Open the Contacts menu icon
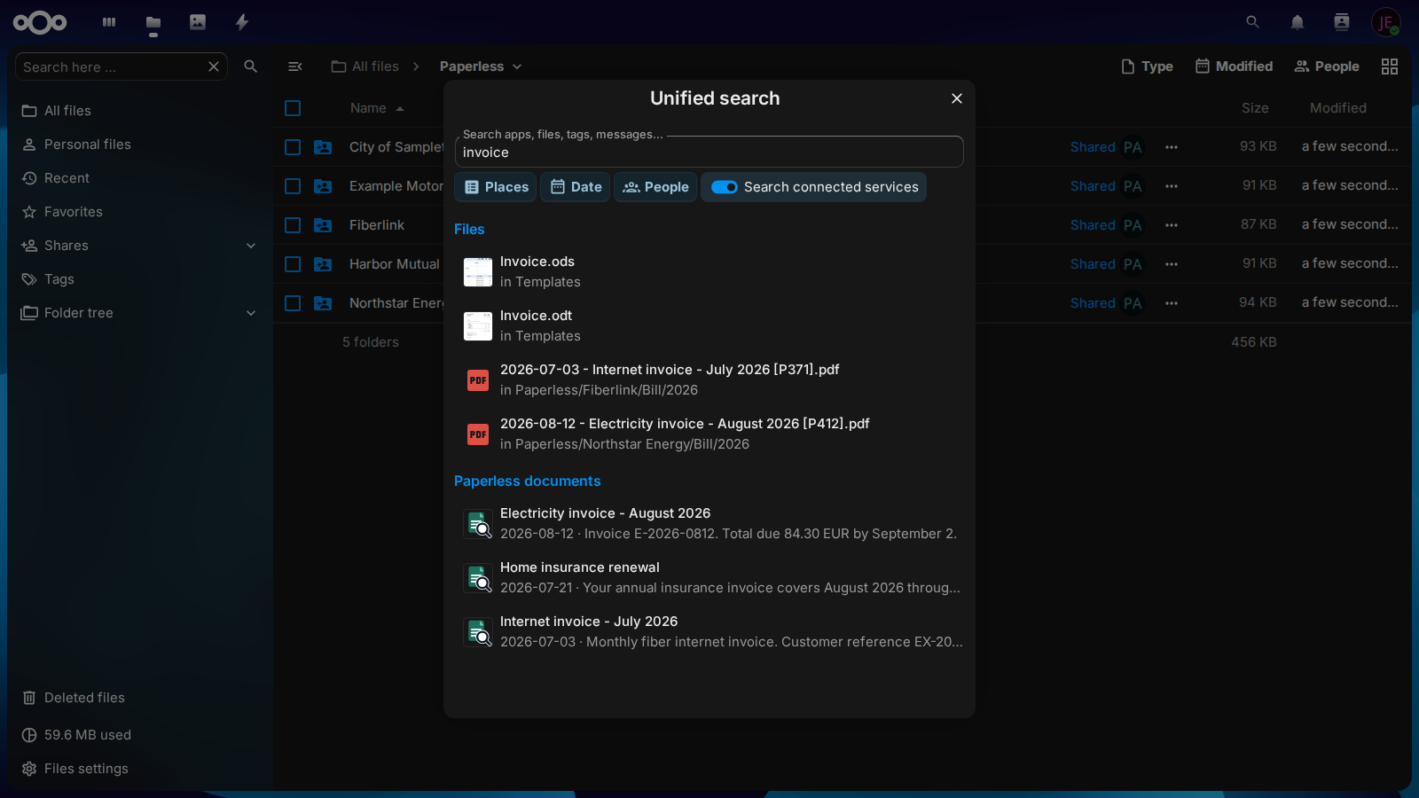The width and height of the screenshot is (1419, 798). pos(1342,22)
